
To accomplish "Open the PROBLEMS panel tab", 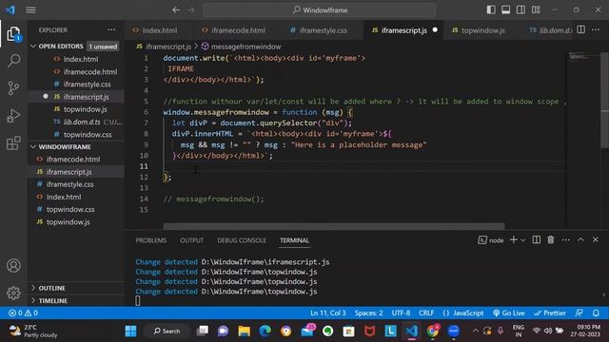I will pyautogui.click(x=150, y=240).
